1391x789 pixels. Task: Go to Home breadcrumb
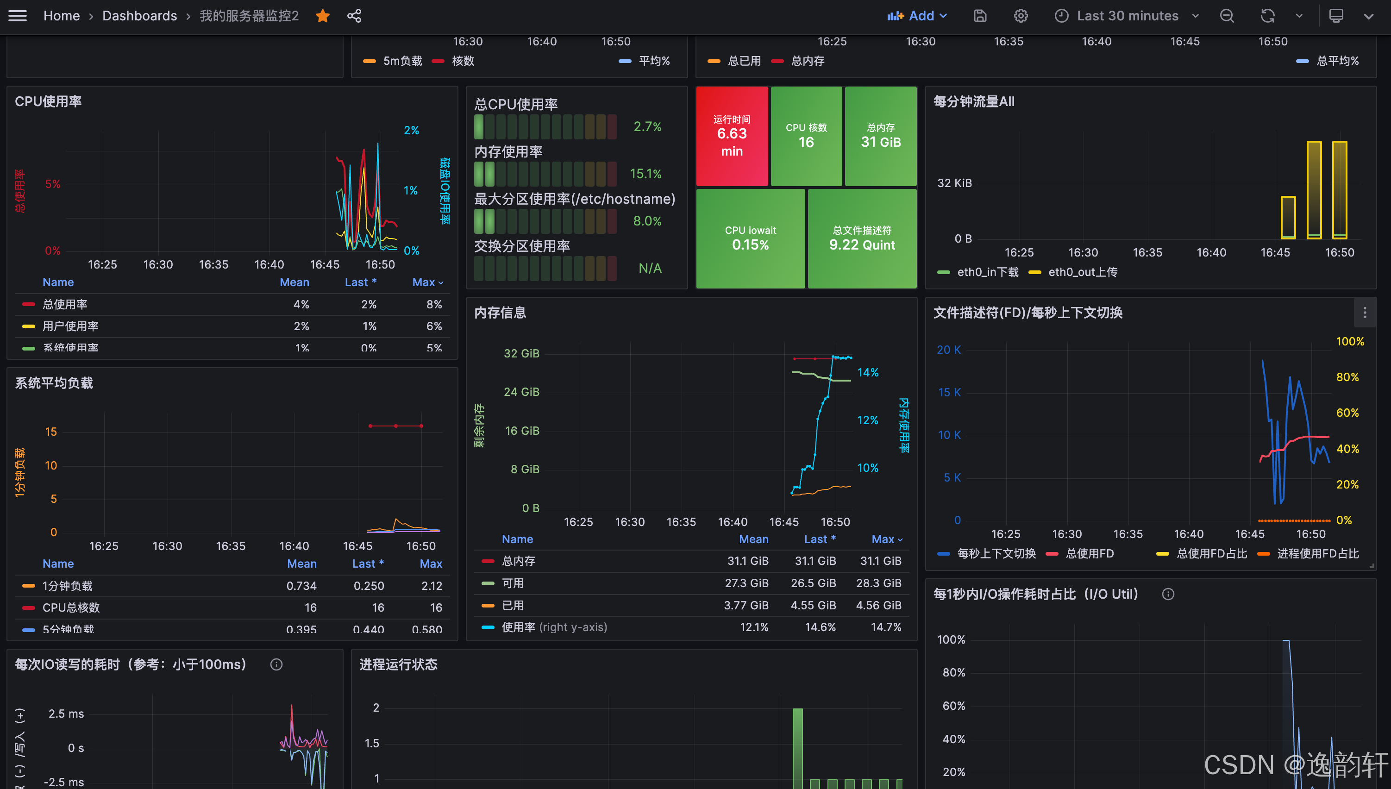click(x=61, y=16)
